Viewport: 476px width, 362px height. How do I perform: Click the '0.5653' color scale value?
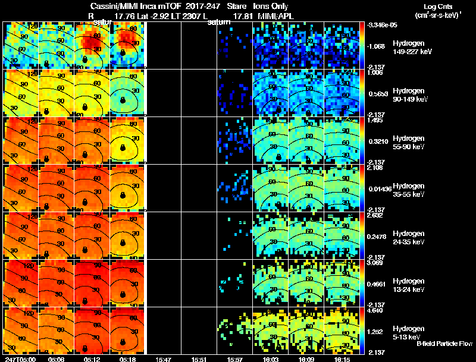click(378, 94)
